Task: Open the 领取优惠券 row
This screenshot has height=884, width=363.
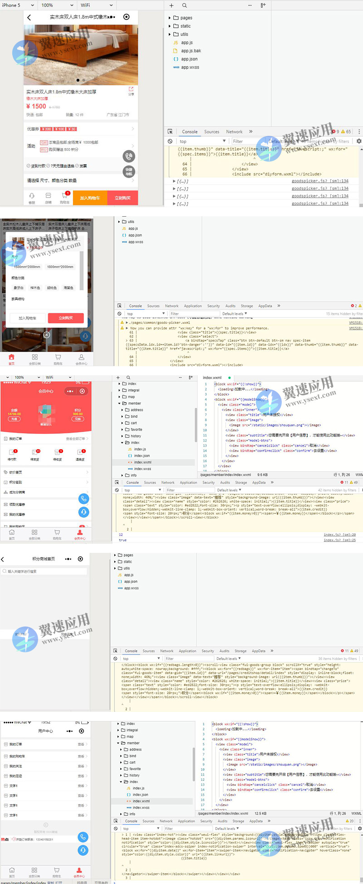Action: click(x=46, y=505)
